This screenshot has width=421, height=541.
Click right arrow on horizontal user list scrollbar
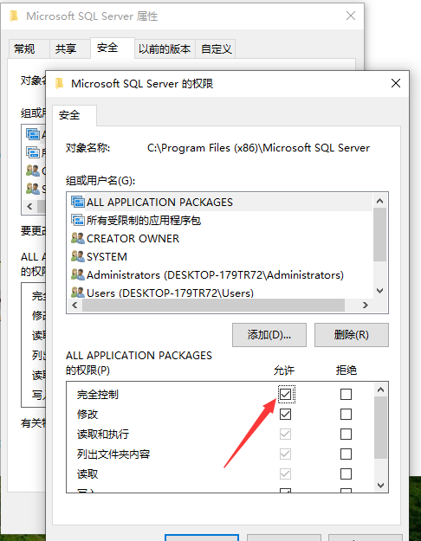tap(366, 305)
